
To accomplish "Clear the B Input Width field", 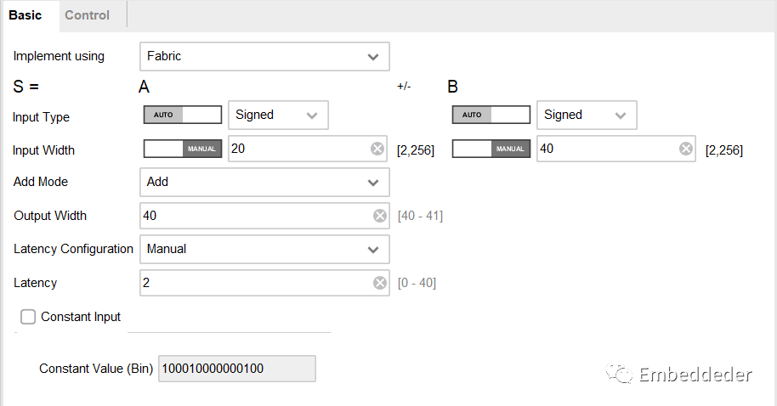I will [x=685, y=149].
